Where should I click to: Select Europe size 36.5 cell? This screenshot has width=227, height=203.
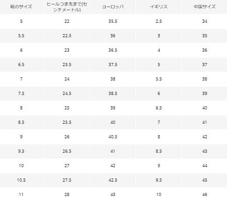click(113, 50)
